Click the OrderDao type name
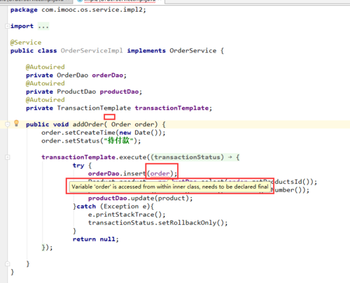350x283 pixels. 73,75
